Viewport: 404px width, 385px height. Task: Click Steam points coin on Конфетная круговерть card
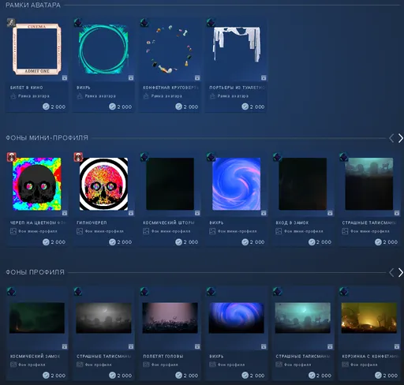(179, 107)
